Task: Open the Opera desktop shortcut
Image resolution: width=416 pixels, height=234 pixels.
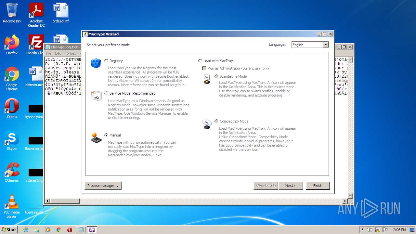Action: [x=12, y=109]
